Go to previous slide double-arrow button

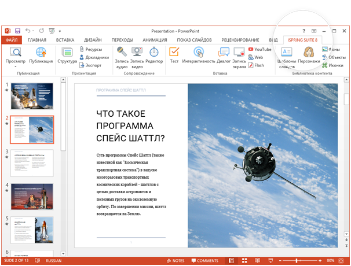point(346,240)
